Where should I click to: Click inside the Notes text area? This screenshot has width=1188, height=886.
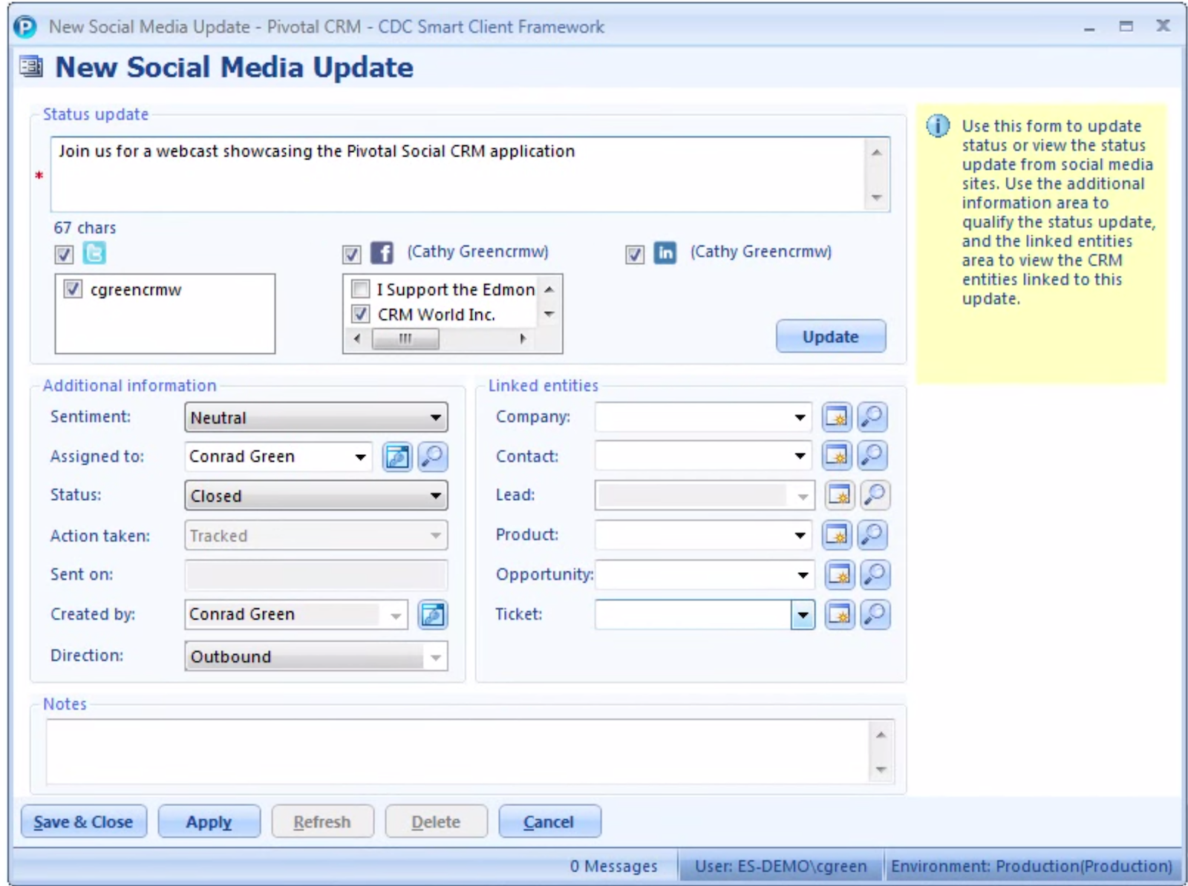[457, 751]
